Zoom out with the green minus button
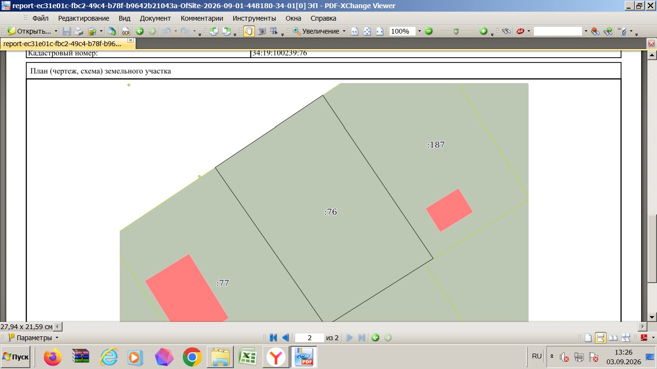This screenshot has height=369, width=657. pos(429,31)
